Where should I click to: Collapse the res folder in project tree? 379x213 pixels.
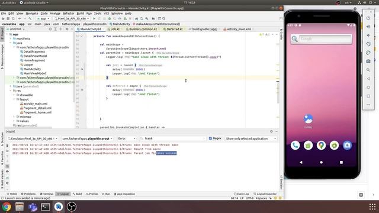coord(11,91)
